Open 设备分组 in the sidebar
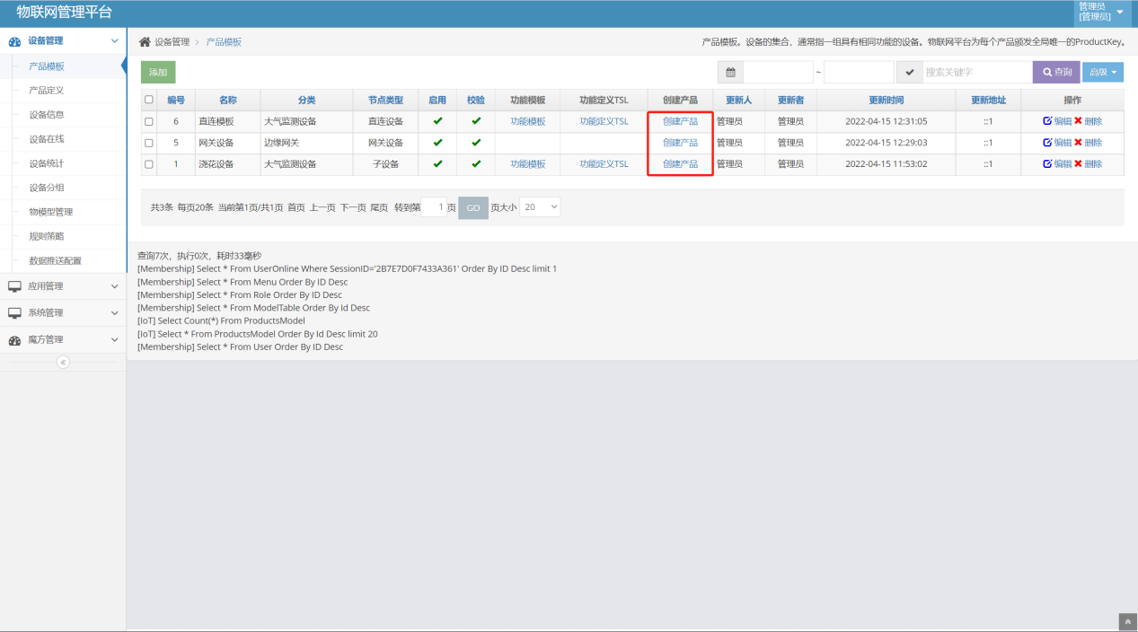The image size is (1138, 632). pos(47,188)
